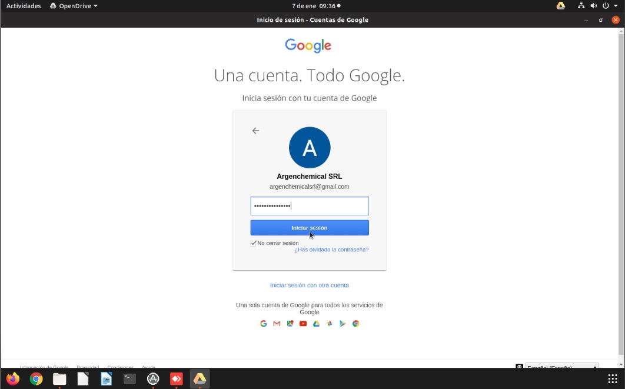Click Iniciar sesión con otra cuenta link
The image size is (625, 389).
[x=310, y=285]
